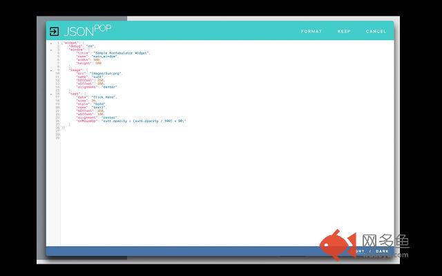Click the line number 29 in gutter
Screen dimensions: 442x276
click(x=57, y=138)
